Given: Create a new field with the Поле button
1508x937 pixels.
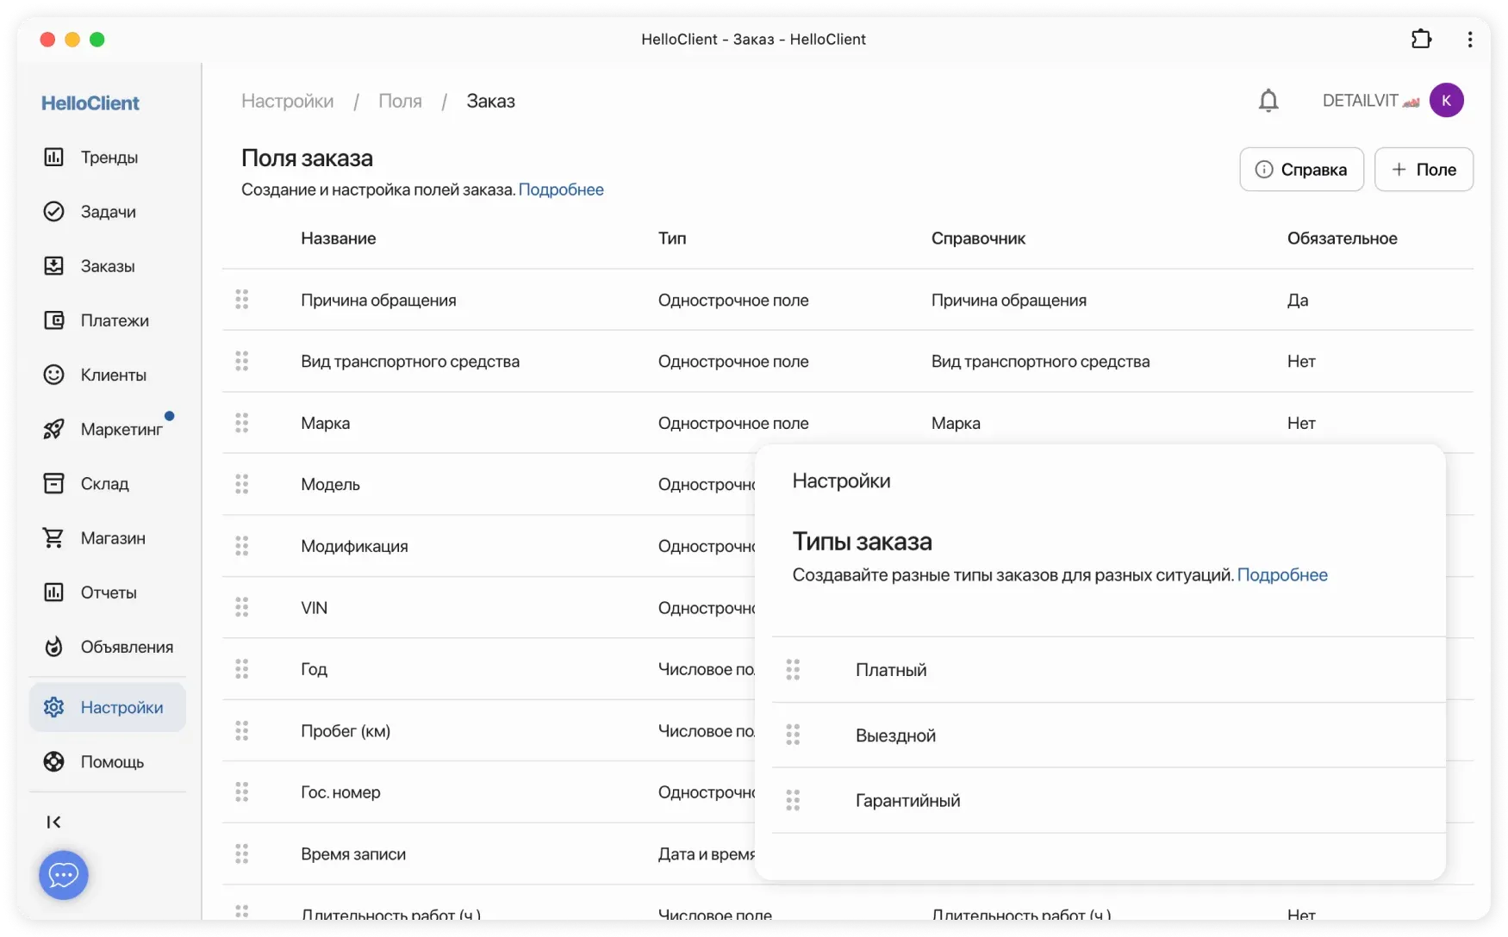Looking at the screenshot, I should pyautogui.click(x=1424, y=169).
